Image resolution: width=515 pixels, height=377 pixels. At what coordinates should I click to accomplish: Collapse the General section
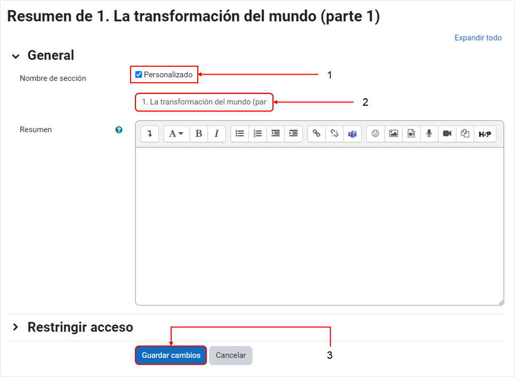15,56
